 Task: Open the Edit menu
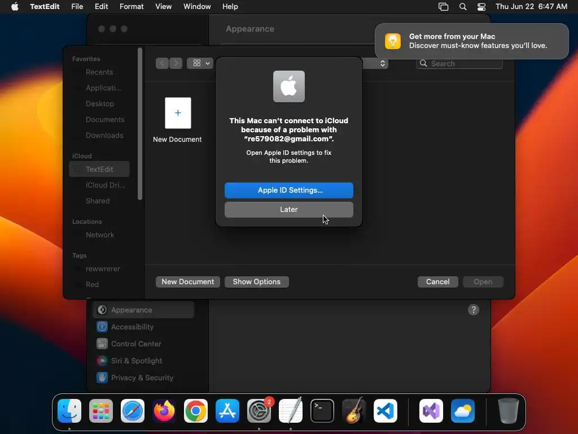(102, 6)
